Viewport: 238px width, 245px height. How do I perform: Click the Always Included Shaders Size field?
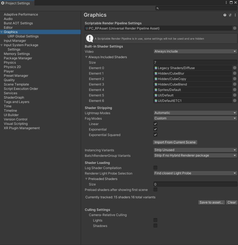coord(195,62)
